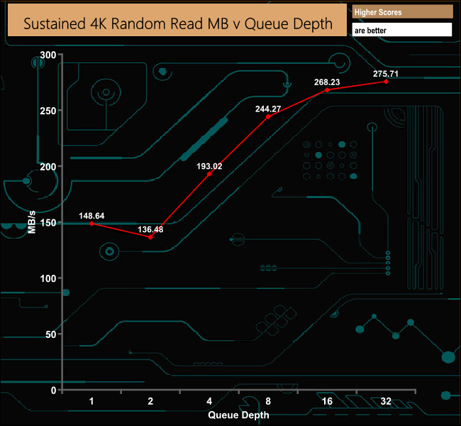
Task: Click the red data point at queue depth 4
Action: click(209, 174)
